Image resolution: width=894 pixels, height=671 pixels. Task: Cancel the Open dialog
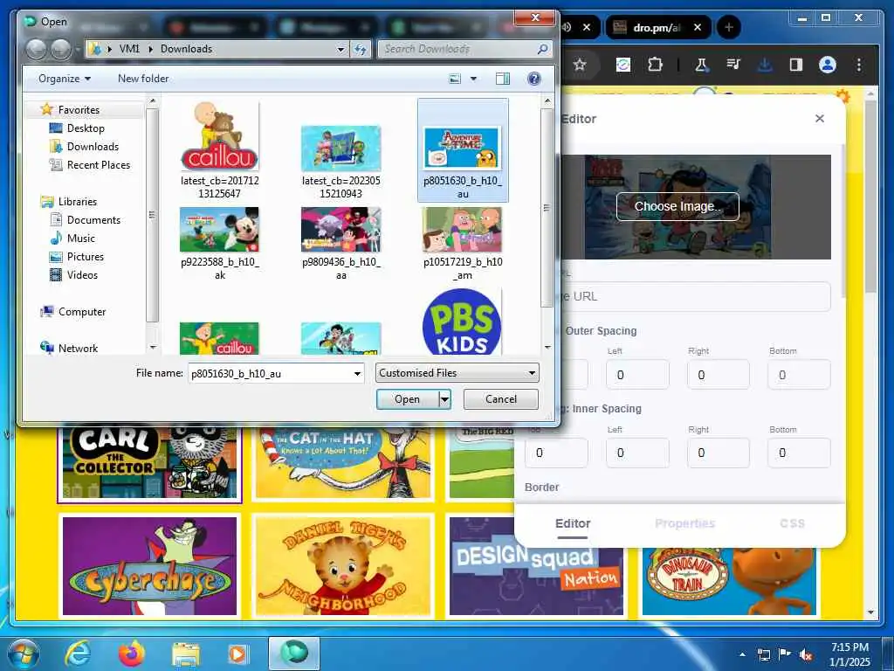point(500,399)
